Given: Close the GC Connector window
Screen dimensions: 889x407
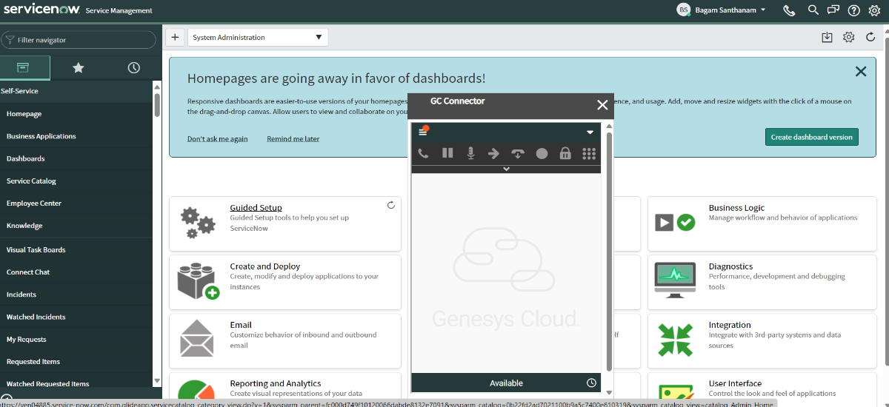Looking at the screenshot, I should tap(602, 105).
